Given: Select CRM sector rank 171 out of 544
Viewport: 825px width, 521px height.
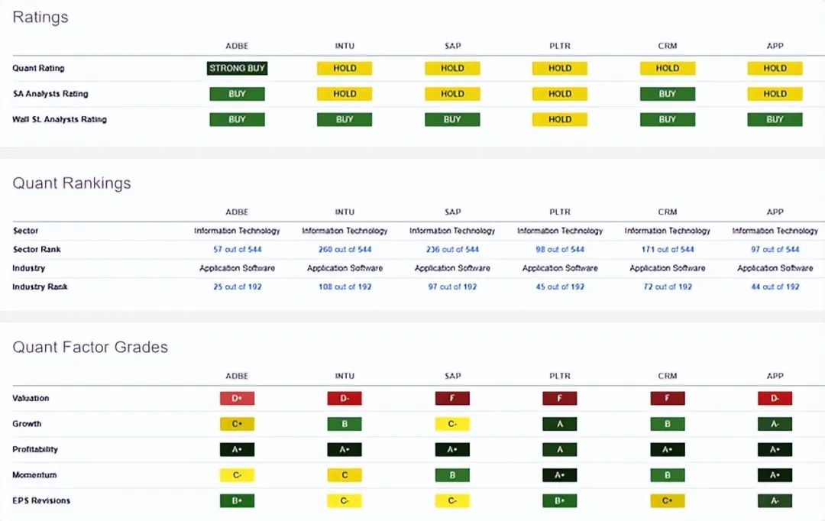Looking at the screenshot, I should pyautogui.click(x=667, y=250).
